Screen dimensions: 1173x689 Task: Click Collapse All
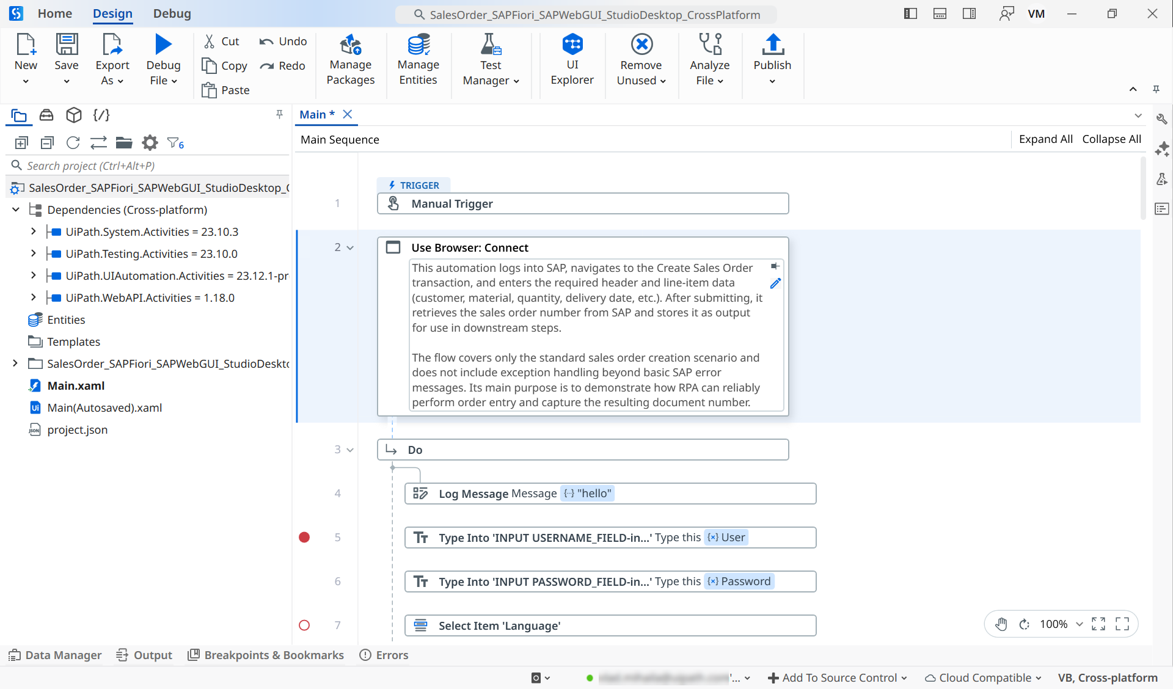tap(1111, 139)
